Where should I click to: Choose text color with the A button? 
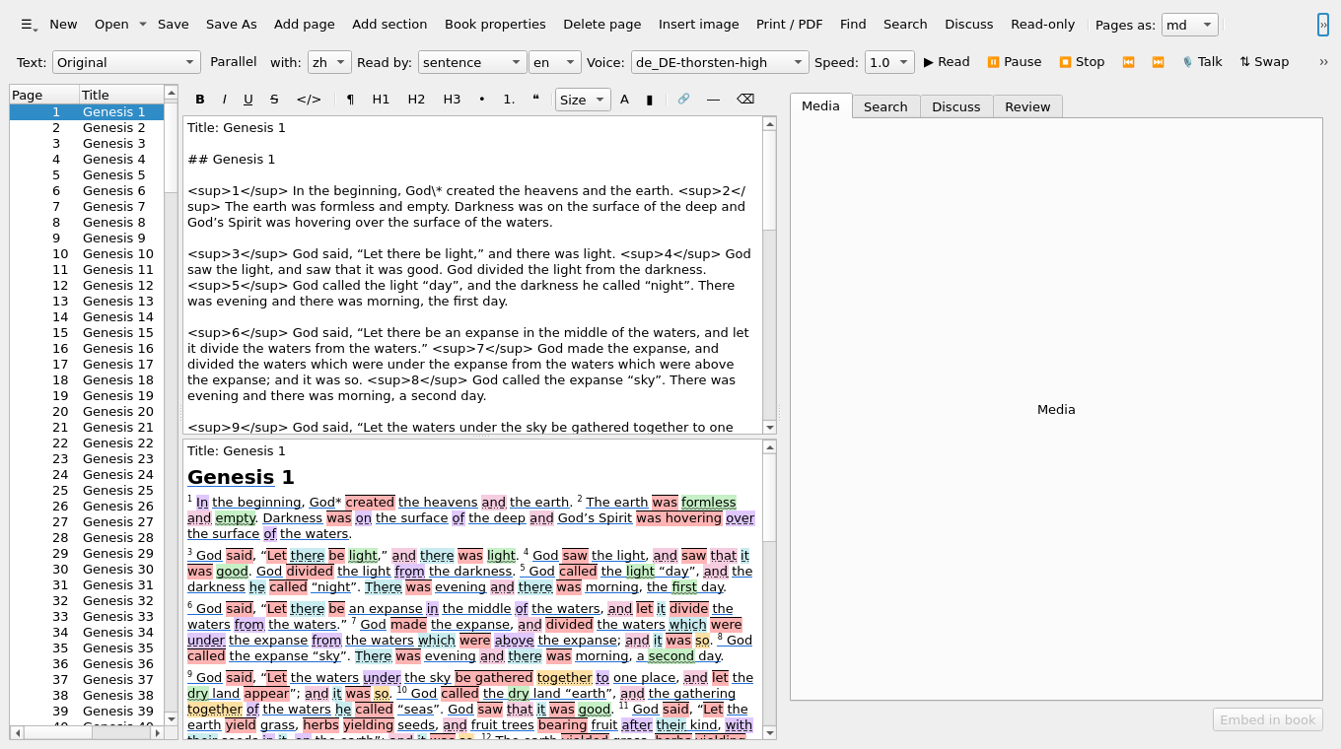(x=624, y=99)
